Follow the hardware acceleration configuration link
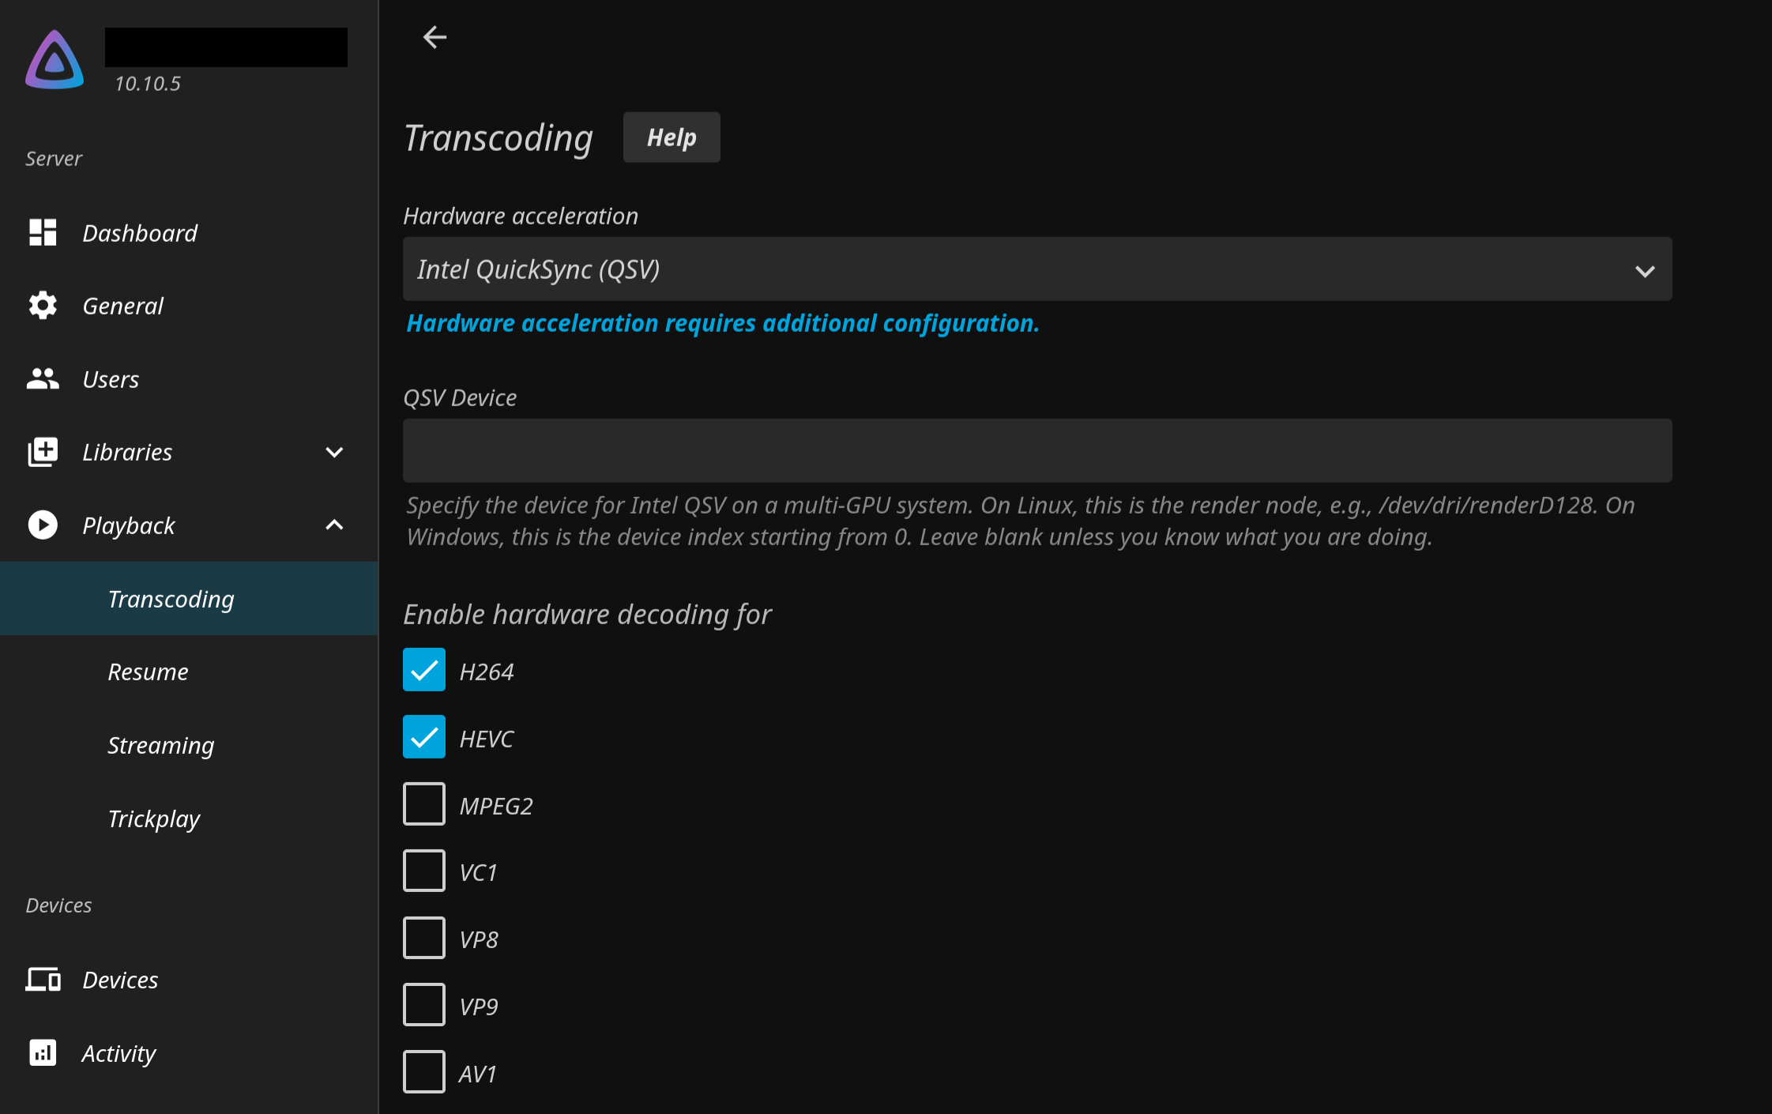Screen dimensions: 1772x1114 tap(722, 323)
